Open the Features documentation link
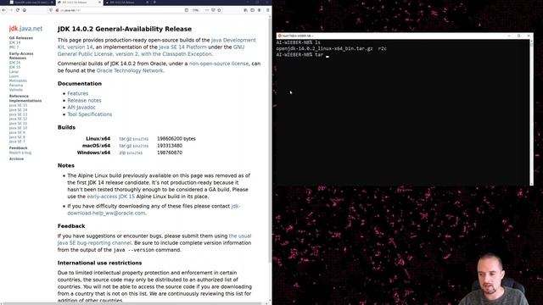Screen dimensions: 543x305 tap(77, 93)
